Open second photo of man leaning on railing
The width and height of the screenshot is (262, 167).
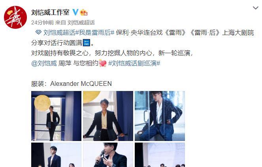pyautogui.click(x=108, y=116)
